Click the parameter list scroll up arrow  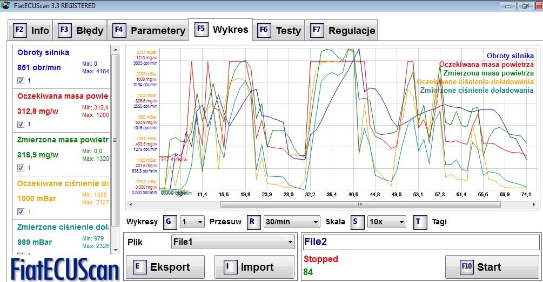point(115,50)
